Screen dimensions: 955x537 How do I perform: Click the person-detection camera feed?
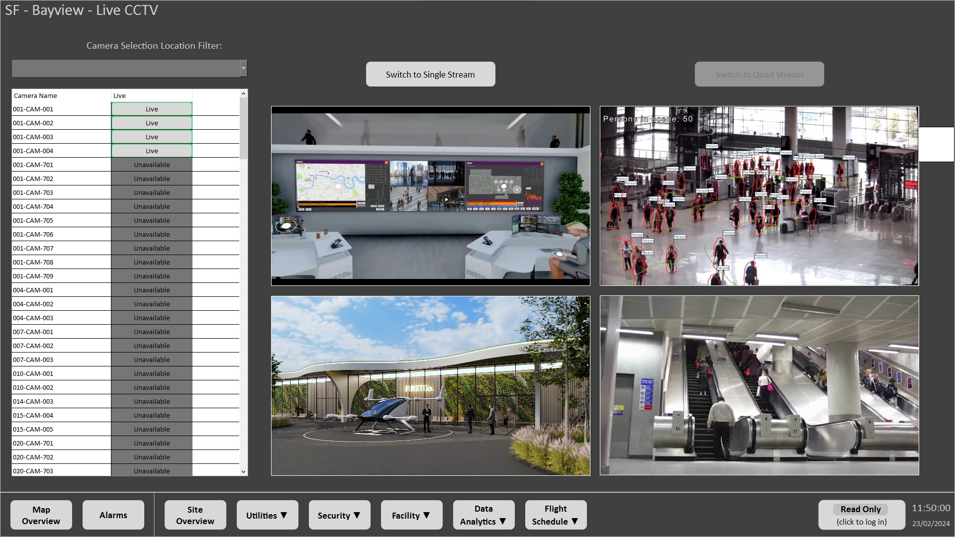pyautogui.click(x=759, y=195)
